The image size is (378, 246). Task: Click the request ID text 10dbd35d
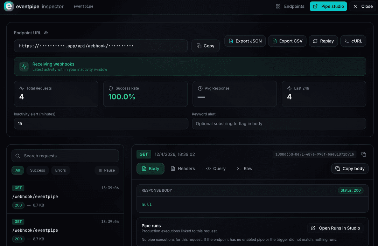coord(315,155)
